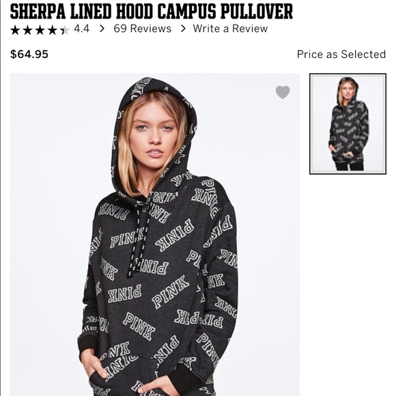
Task: Open the 69 Reviews link
Action: [x=143, y=29]
